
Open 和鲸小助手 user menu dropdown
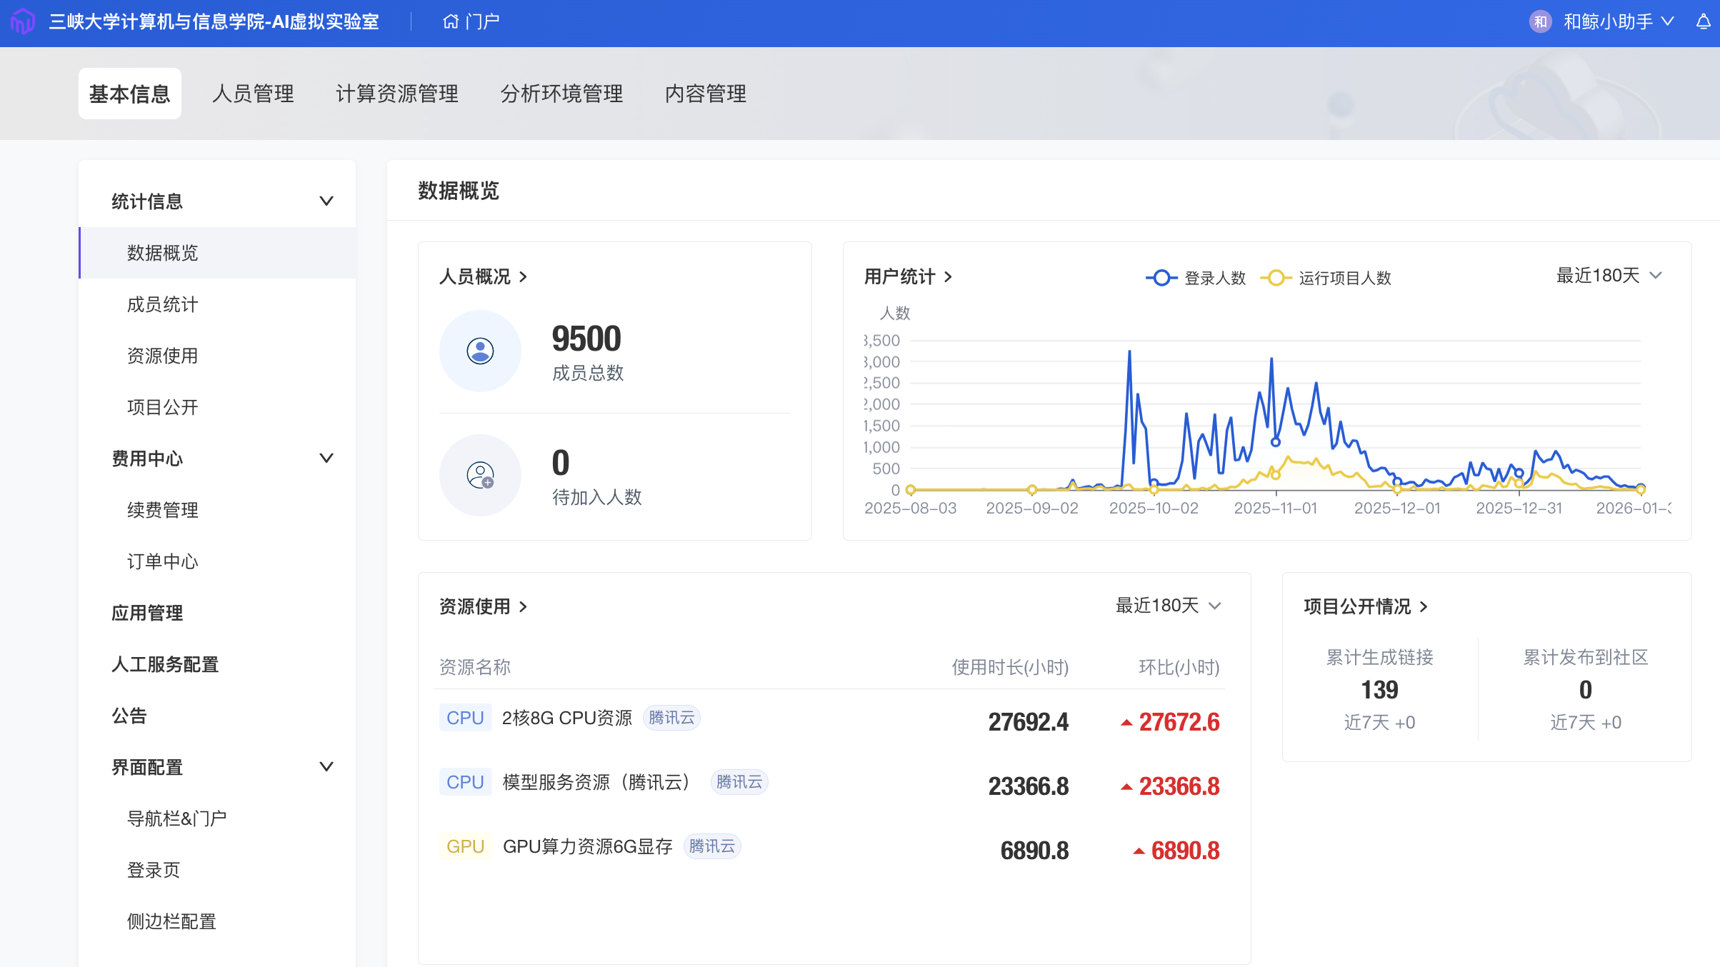[1667, 22]
